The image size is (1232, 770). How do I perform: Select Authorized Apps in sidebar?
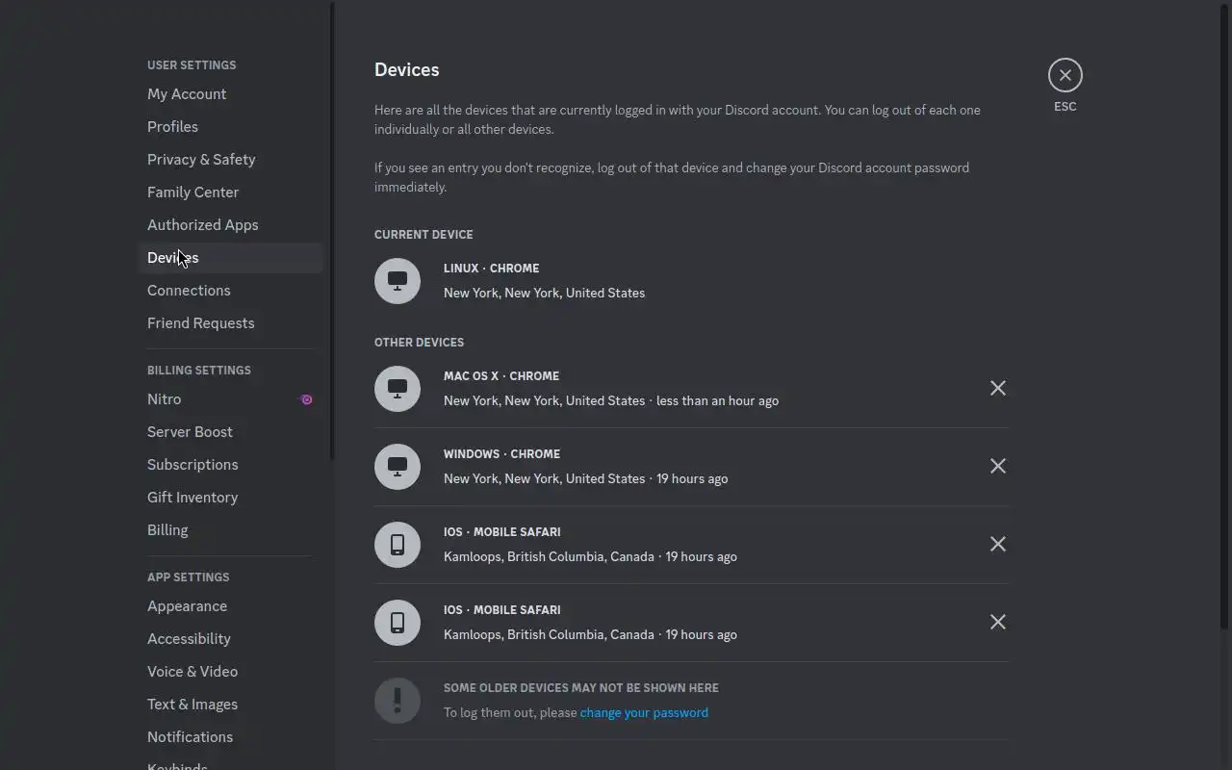coord(202,225)
